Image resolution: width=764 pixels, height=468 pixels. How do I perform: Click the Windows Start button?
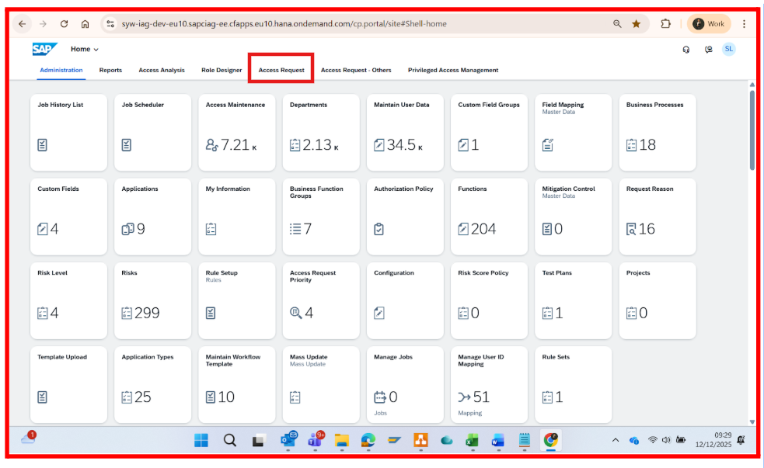pos(201,440)
